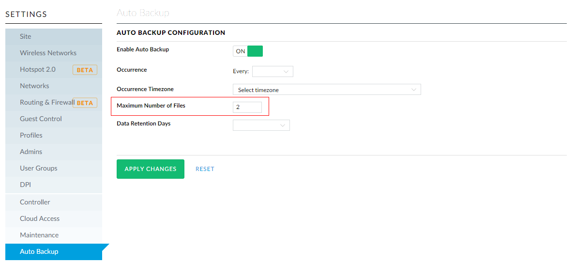This screenshot has width=576, height=264.
Task: Navigate to Guest Control
Action: [x=41, y=119]
